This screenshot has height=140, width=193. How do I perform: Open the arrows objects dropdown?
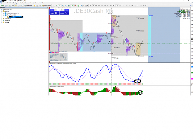click(x=145, y=6)
